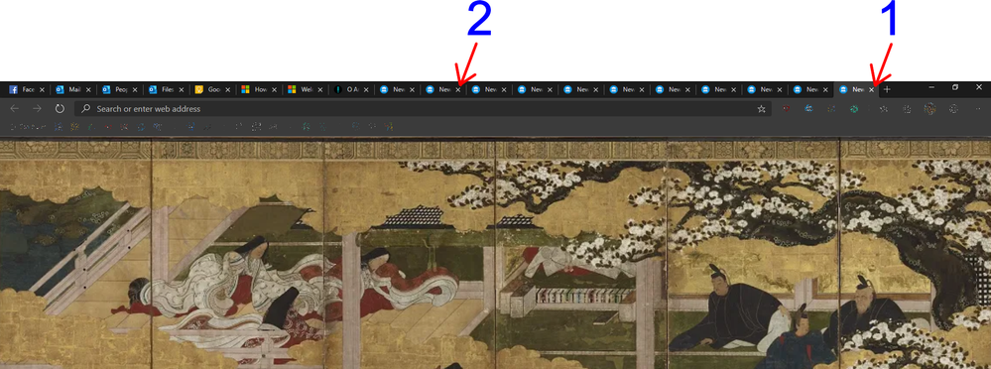
Task: Refresh the current page
Action: point(60,109)
